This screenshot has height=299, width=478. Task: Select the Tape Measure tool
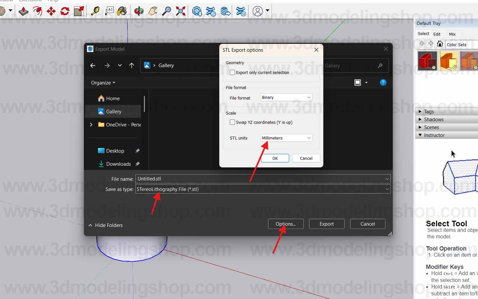point(95,11)
